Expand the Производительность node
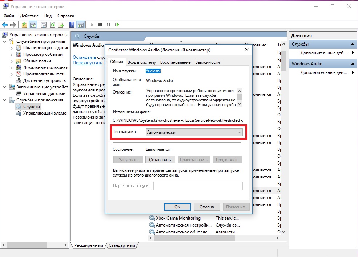Image resolution: width=358 pixels, height=257 pixels. 11,74
